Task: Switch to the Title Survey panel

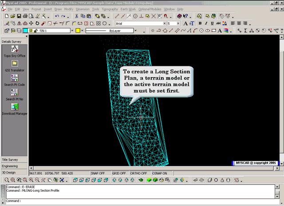Action: tap(14, 159)
